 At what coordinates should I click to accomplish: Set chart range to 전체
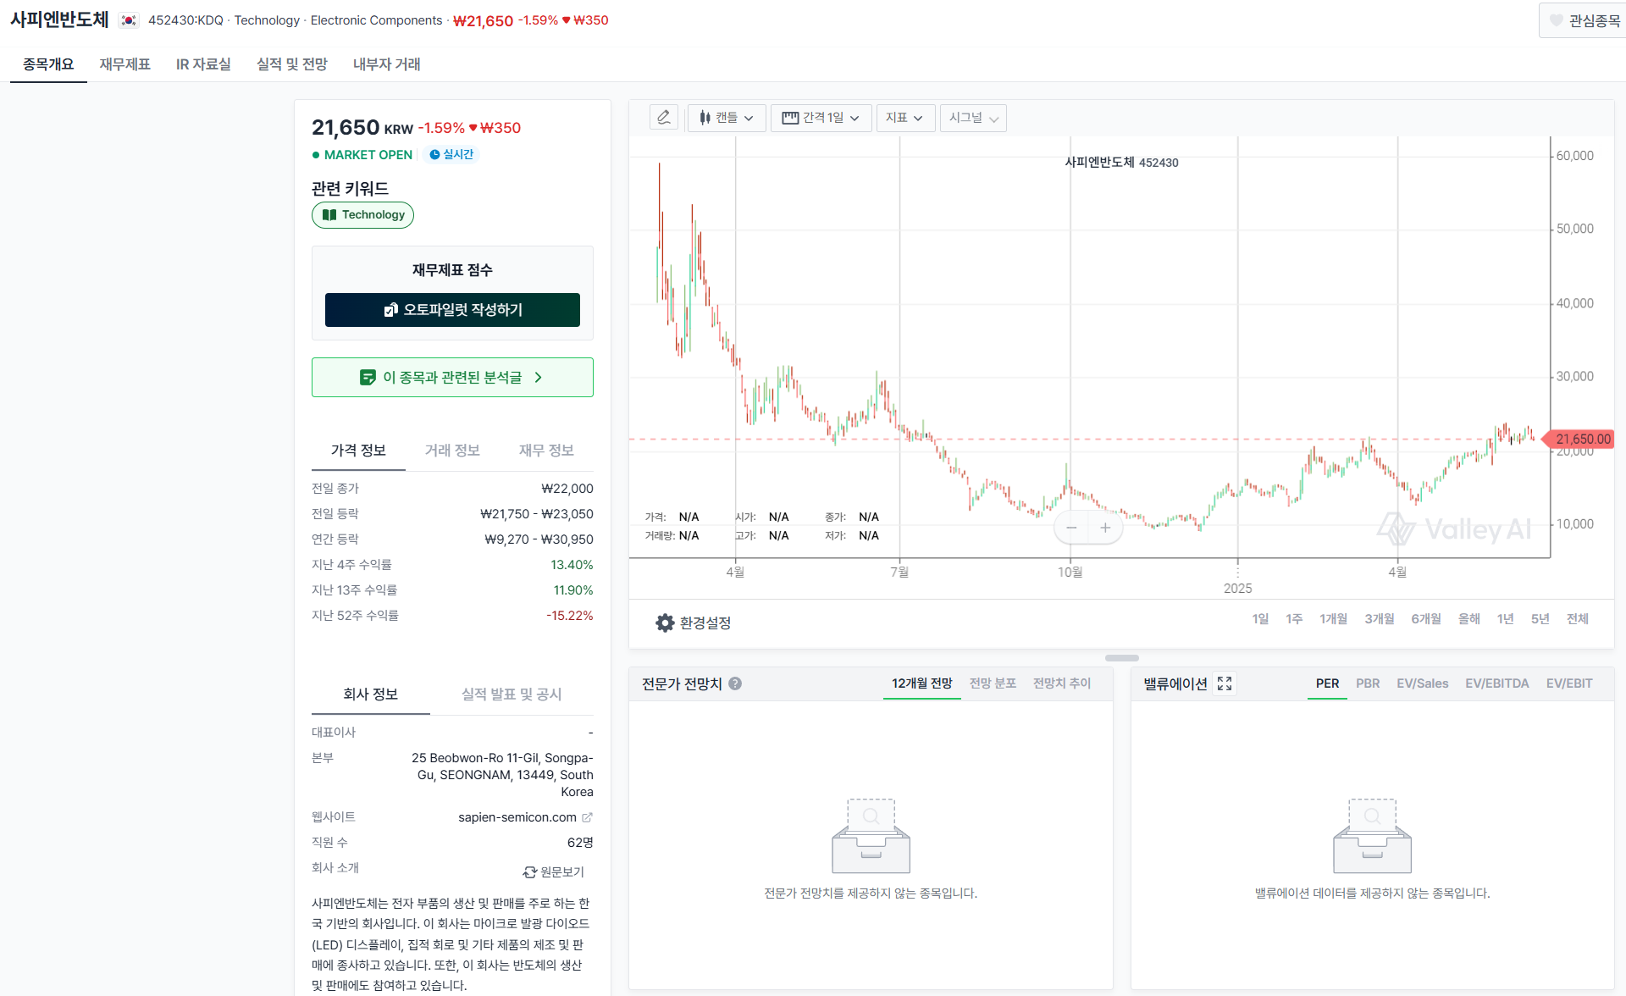[1578, 619]
